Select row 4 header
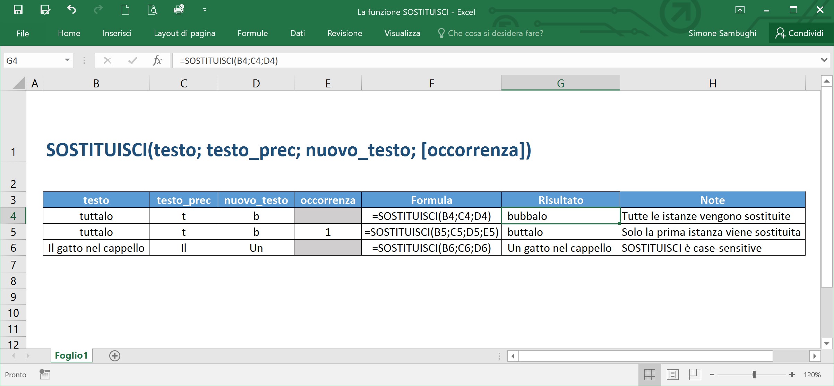 pyautogui.click(x=13, y=216)
